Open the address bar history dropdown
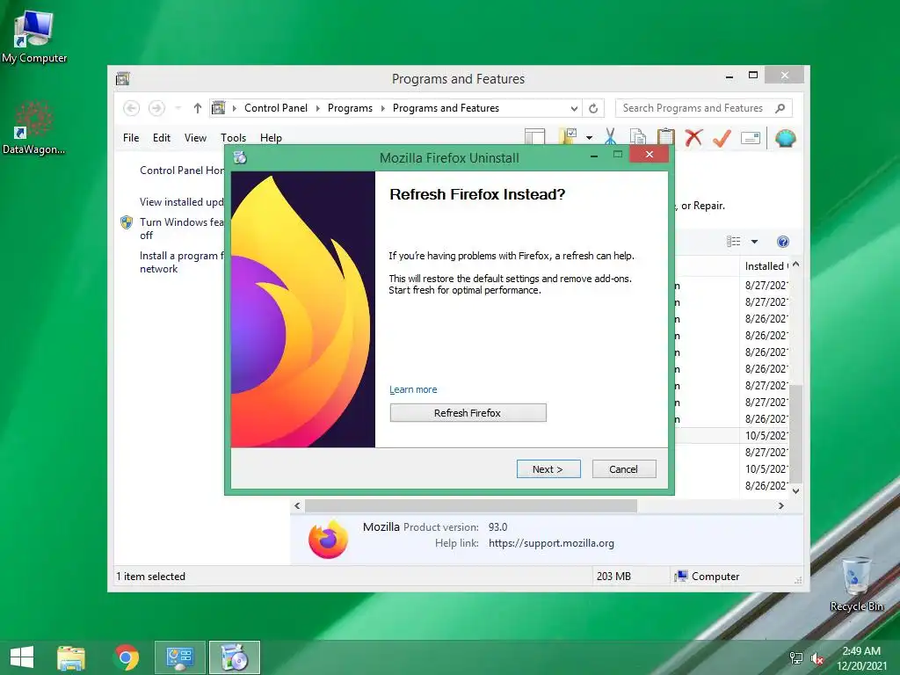Image resolution: width=900 pixels, height=675 pixels. pos(574,108)
